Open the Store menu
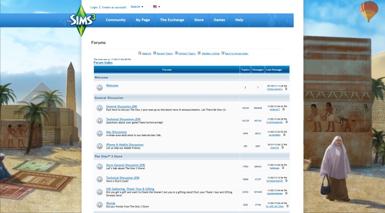This screenshot has height=213, width=385. coord(199,20)
